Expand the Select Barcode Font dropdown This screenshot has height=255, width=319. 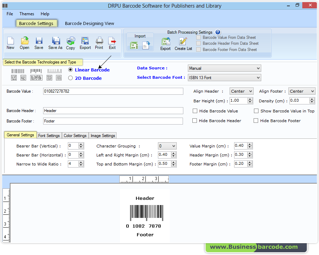pos(224,77)
